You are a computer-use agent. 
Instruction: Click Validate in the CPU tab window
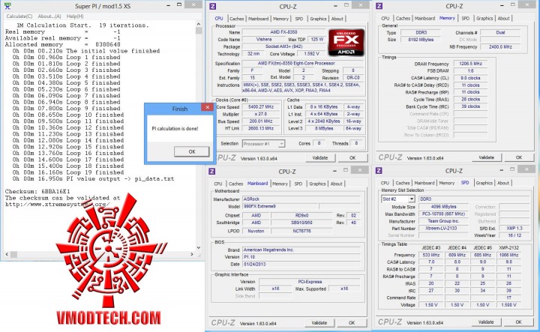coord(320,158)
